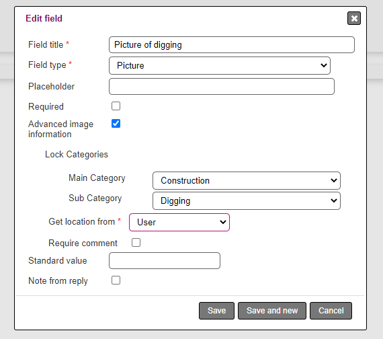383x339 pixels.
Task: Click the Sub Category chevron arrow
Action: (x=334, y=200)
